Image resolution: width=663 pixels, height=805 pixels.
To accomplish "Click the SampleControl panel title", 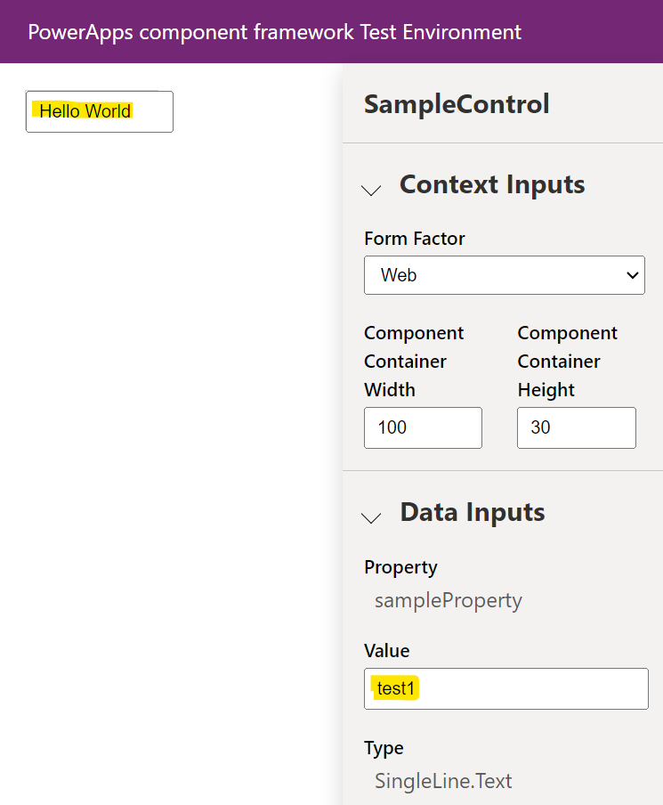I will point(457,104).
